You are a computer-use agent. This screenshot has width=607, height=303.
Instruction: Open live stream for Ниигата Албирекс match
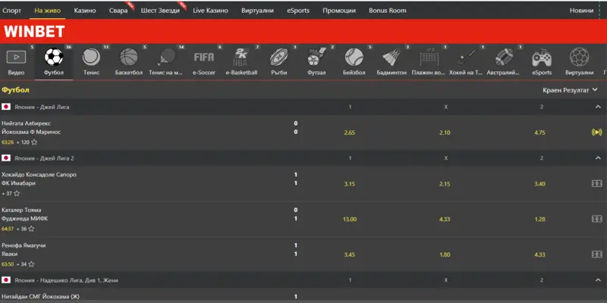coord(597,132)
